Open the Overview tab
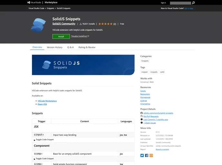Screen dimensions: 222x165 pyautogui.click(x=37, y=47)
